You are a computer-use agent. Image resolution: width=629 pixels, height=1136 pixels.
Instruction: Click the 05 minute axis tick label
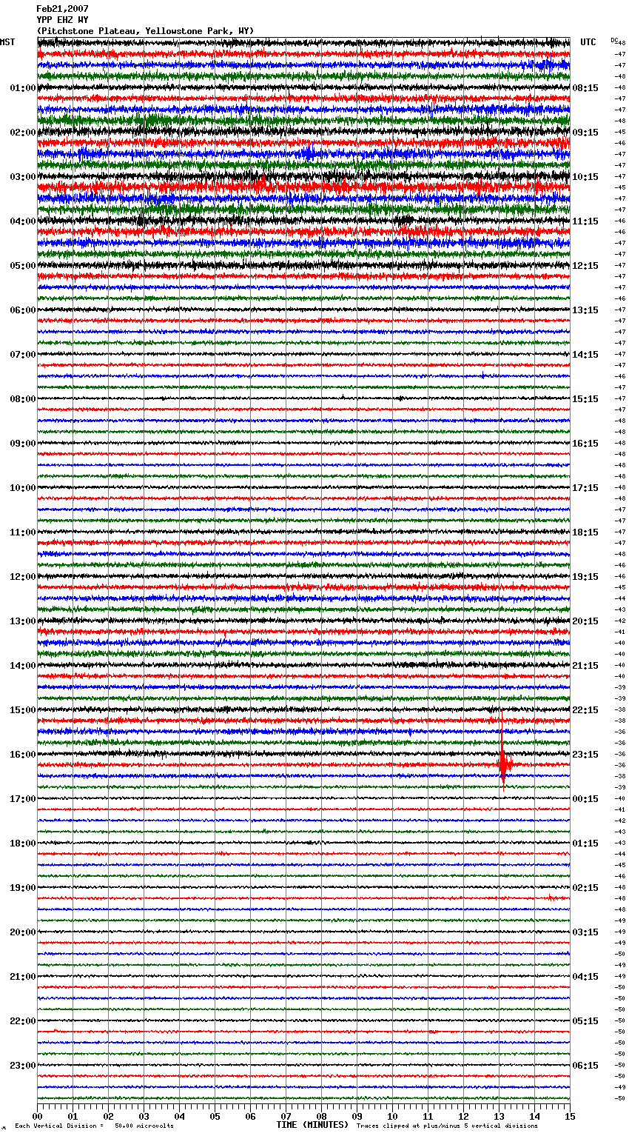click(x=215, y=1116)
